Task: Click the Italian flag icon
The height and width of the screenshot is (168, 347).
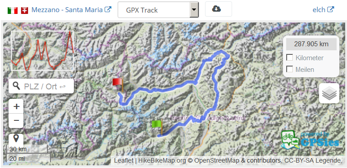Action: pos(13,10)
